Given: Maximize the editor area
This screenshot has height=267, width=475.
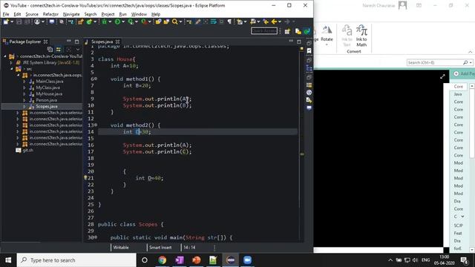Looking at the screenshot, I should (299, 42).
